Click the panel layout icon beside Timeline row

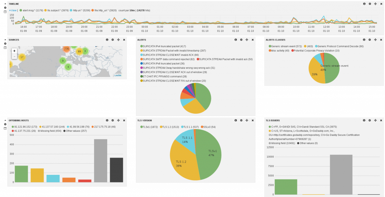pyautogui.click(x=5, y=12)
